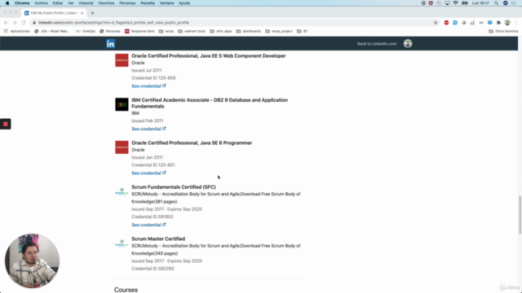The width and height of the screenshot is (522, 293).
Task: Click the Issued Feb 2011 text
Action: click(x=147, y=120)
